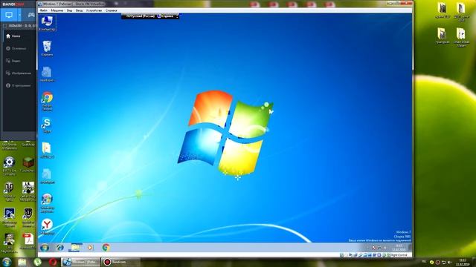This screenshot has width=476, height=267.
Task: Open the network icon in host tray
Action: click(443, 262)
